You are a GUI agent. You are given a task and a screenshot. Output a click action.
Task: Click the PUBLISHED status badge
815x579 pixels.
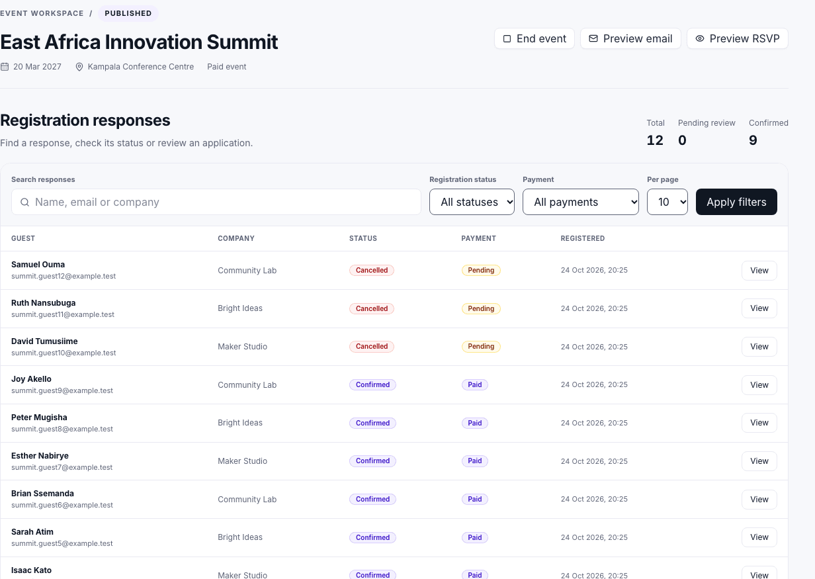pyautogui.click(x=128, y=13)
